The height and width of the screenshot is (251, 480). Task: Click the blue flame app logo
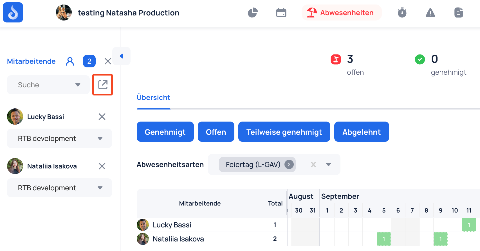tap(13, 12)
